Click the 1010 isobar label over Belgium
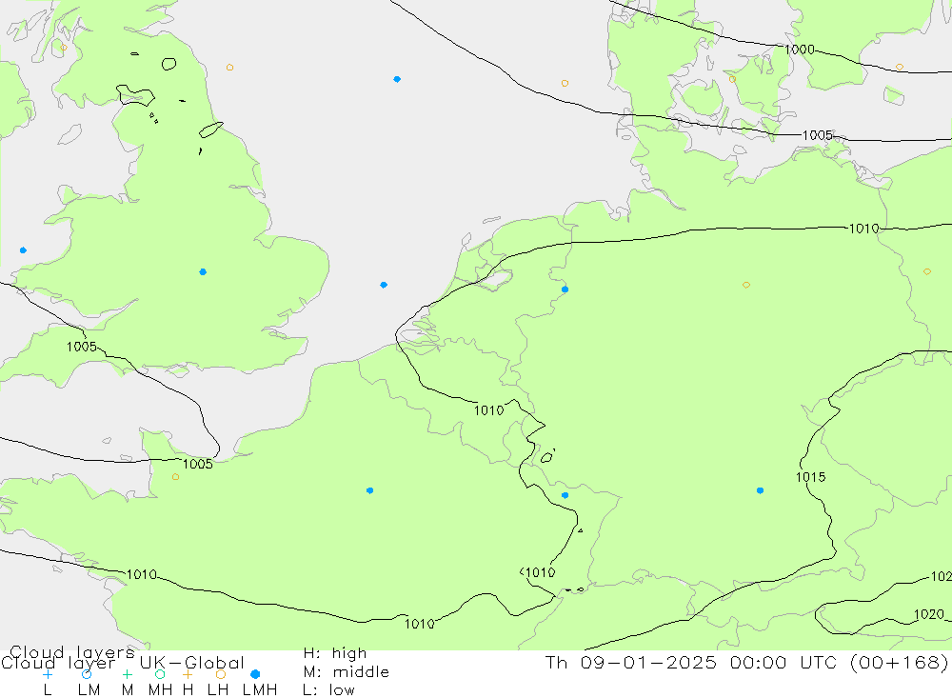The height and width of the screenshot is (698, 952). 488,410
